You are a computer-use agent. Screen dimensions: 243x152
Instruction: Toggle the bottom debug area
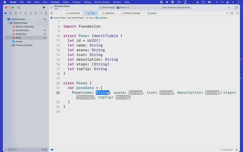[x=237, y=149]
